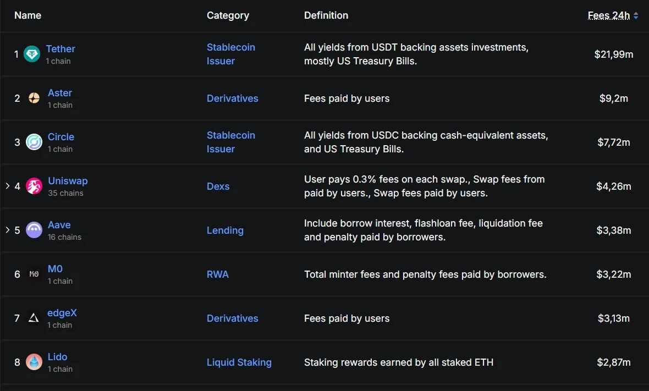This screenshot has width=649, height=391.
Task: Open the Liquid Staking category link
Action: click(239, 362)
